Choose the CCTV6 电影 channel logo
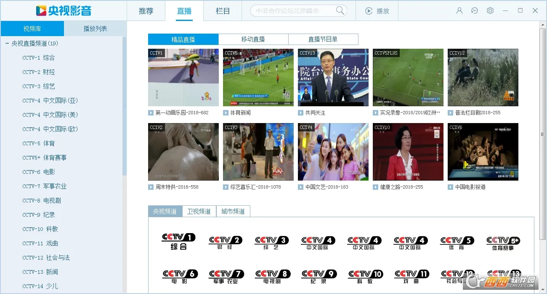The height and width of the screenshot is (294, 547). [x=180, y=276]
